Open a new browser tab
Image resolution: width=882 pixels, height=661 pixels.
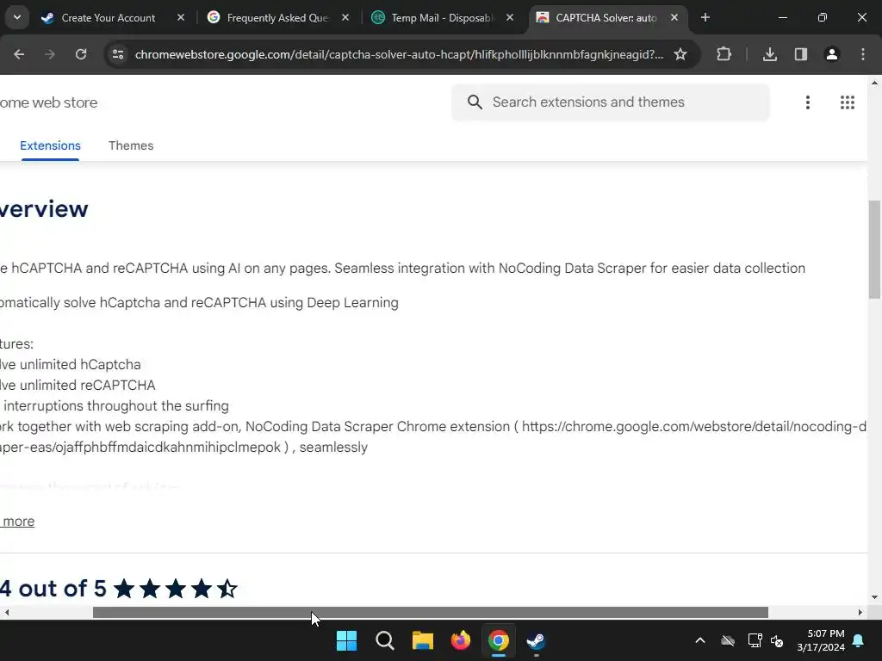click(x=705, y=17)
